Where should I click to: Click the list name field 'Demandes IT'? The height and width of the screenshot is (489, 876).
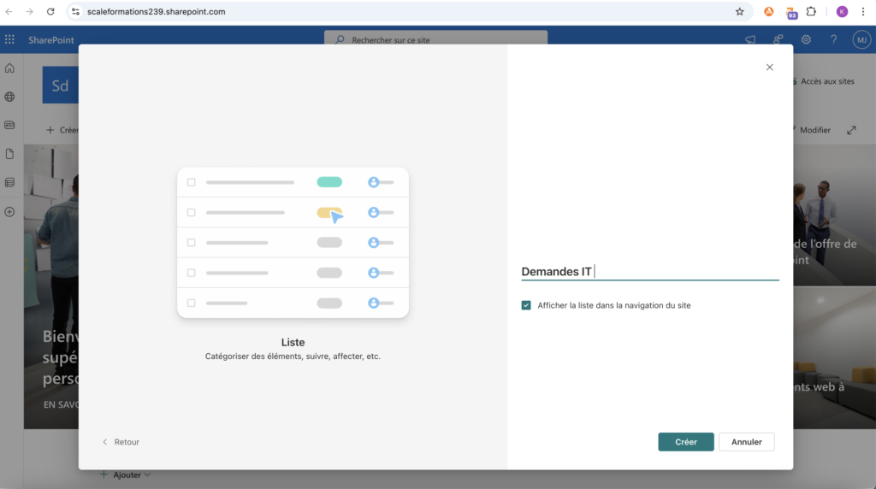(x=650, y=271)
